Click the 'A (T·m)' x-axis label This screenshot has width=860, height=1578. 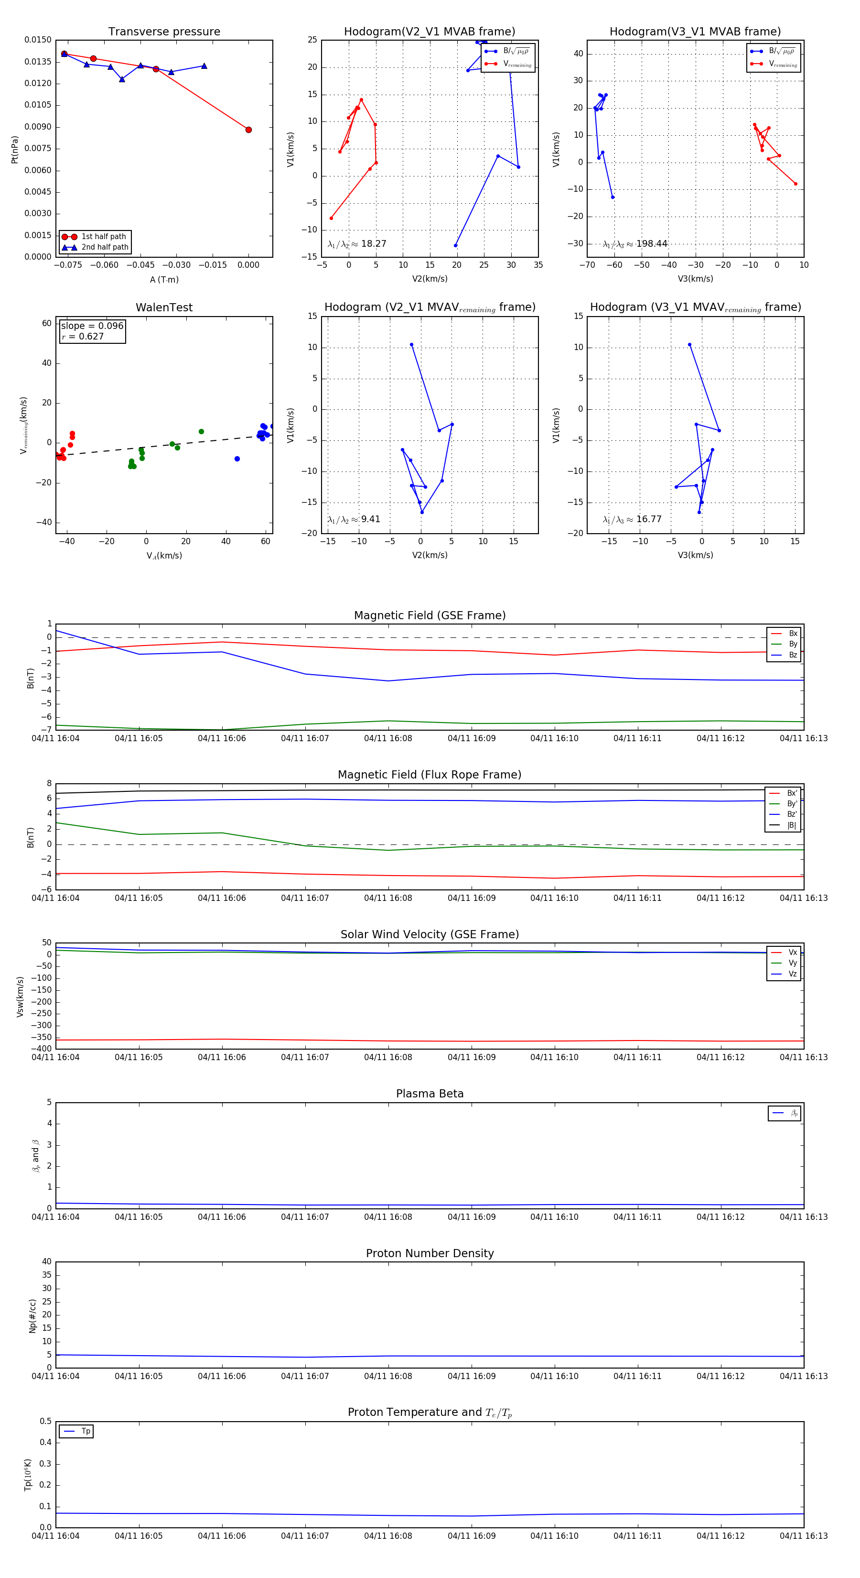tap(164, 280)
